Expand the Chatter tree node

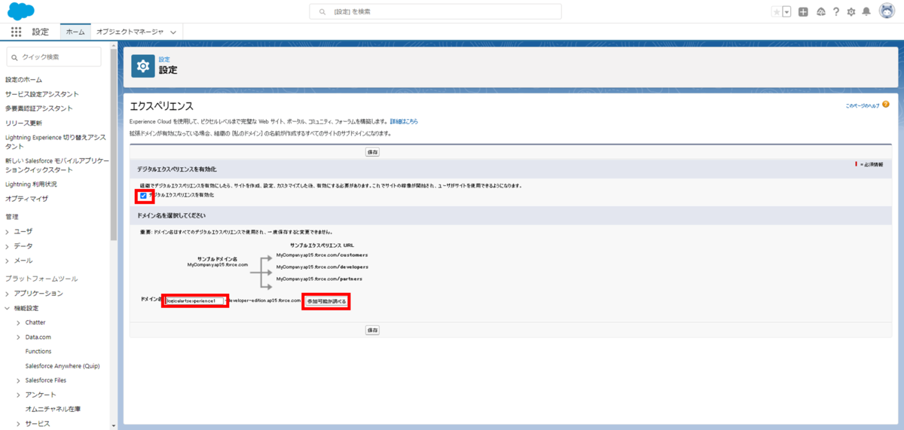coord(18,322)
